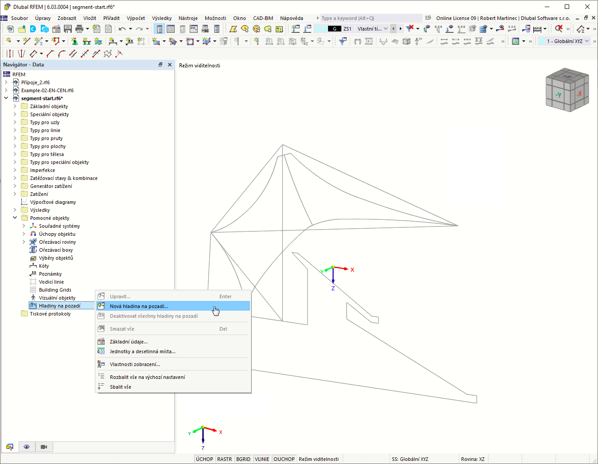Toggle OUCHOP object snap in status bar

[284, 459]
